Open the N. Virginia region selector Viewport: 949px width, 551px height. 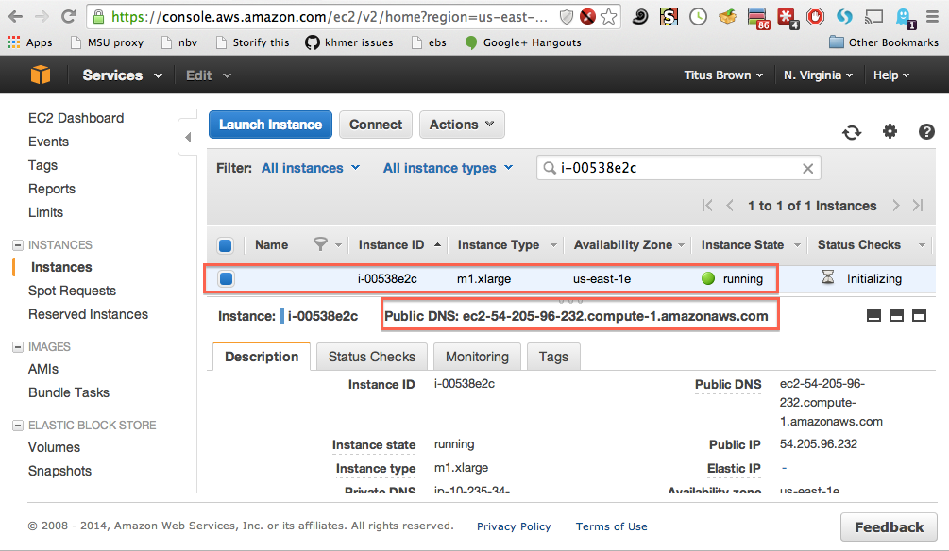[818, 75]
